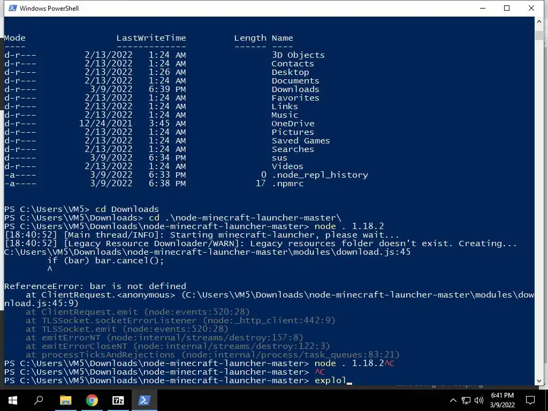Viewport: 548px width, 411px height.
Task: Click the 'Videos' directory entry
Action: click(x=287, y=166)
